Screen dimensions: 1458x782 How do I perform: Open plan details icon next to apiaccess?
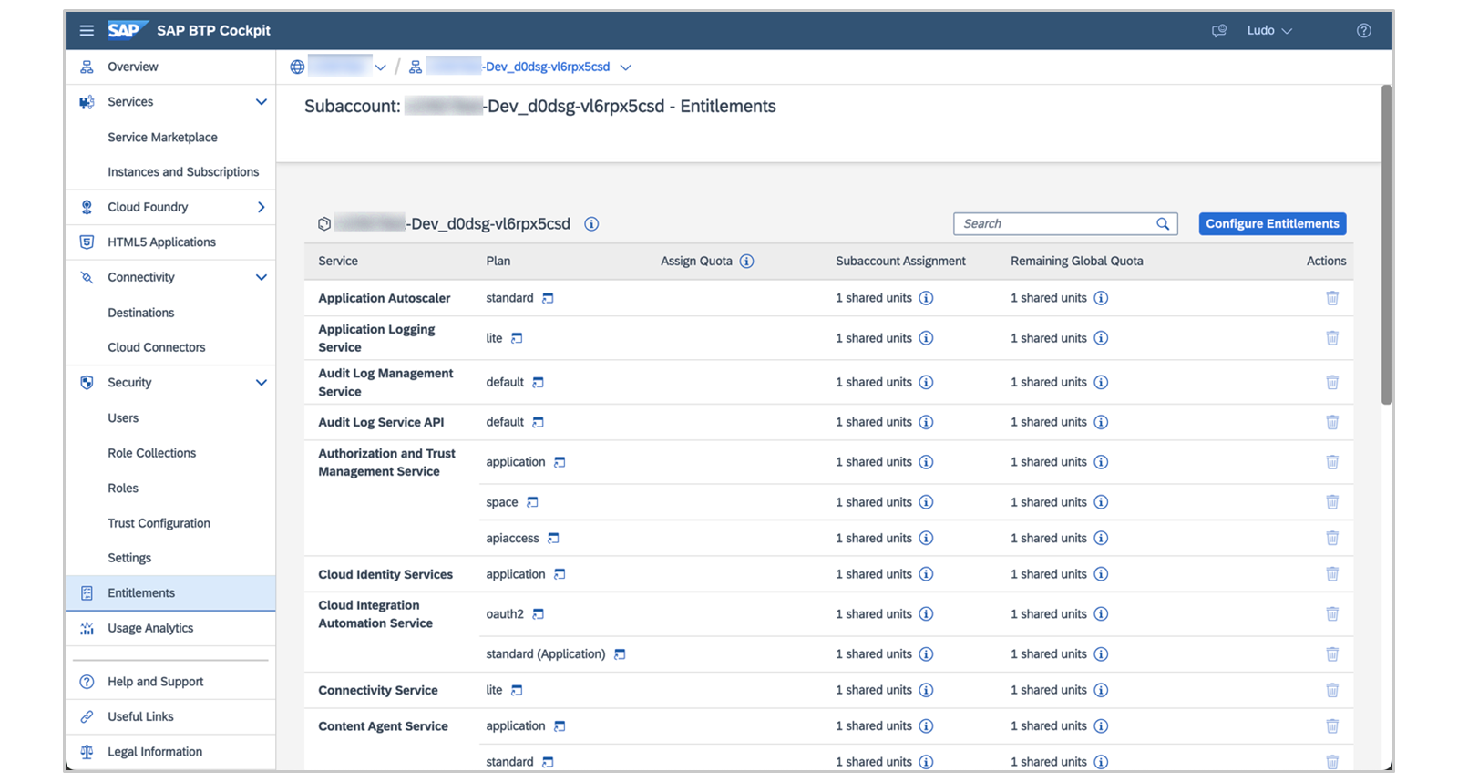click(553, 539)
